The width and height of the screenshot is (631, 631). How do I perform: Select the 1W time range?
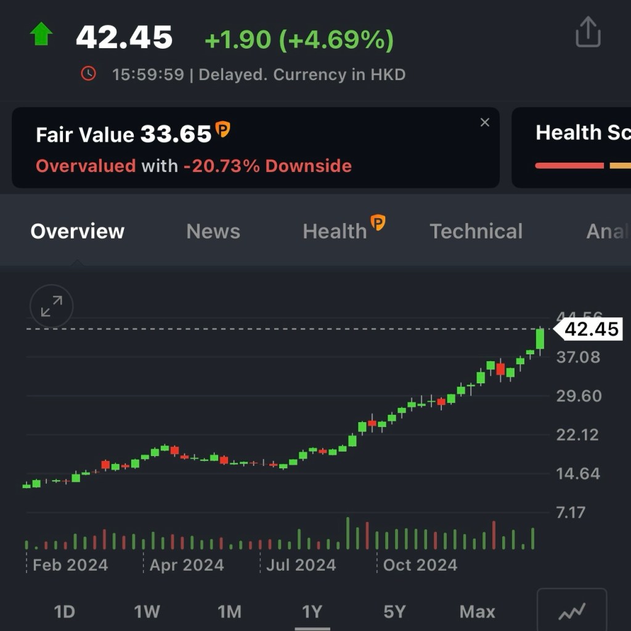pos(147,611)
